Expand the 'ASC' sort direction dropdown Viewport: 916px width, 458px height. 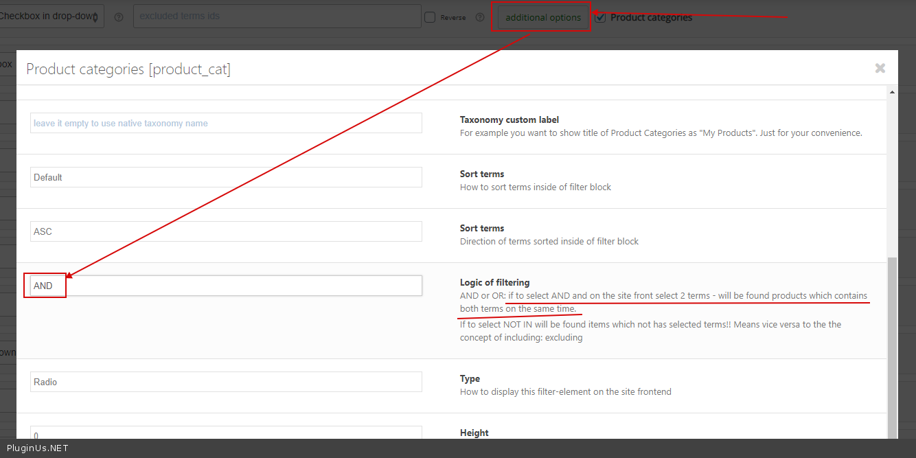point(226,231)
